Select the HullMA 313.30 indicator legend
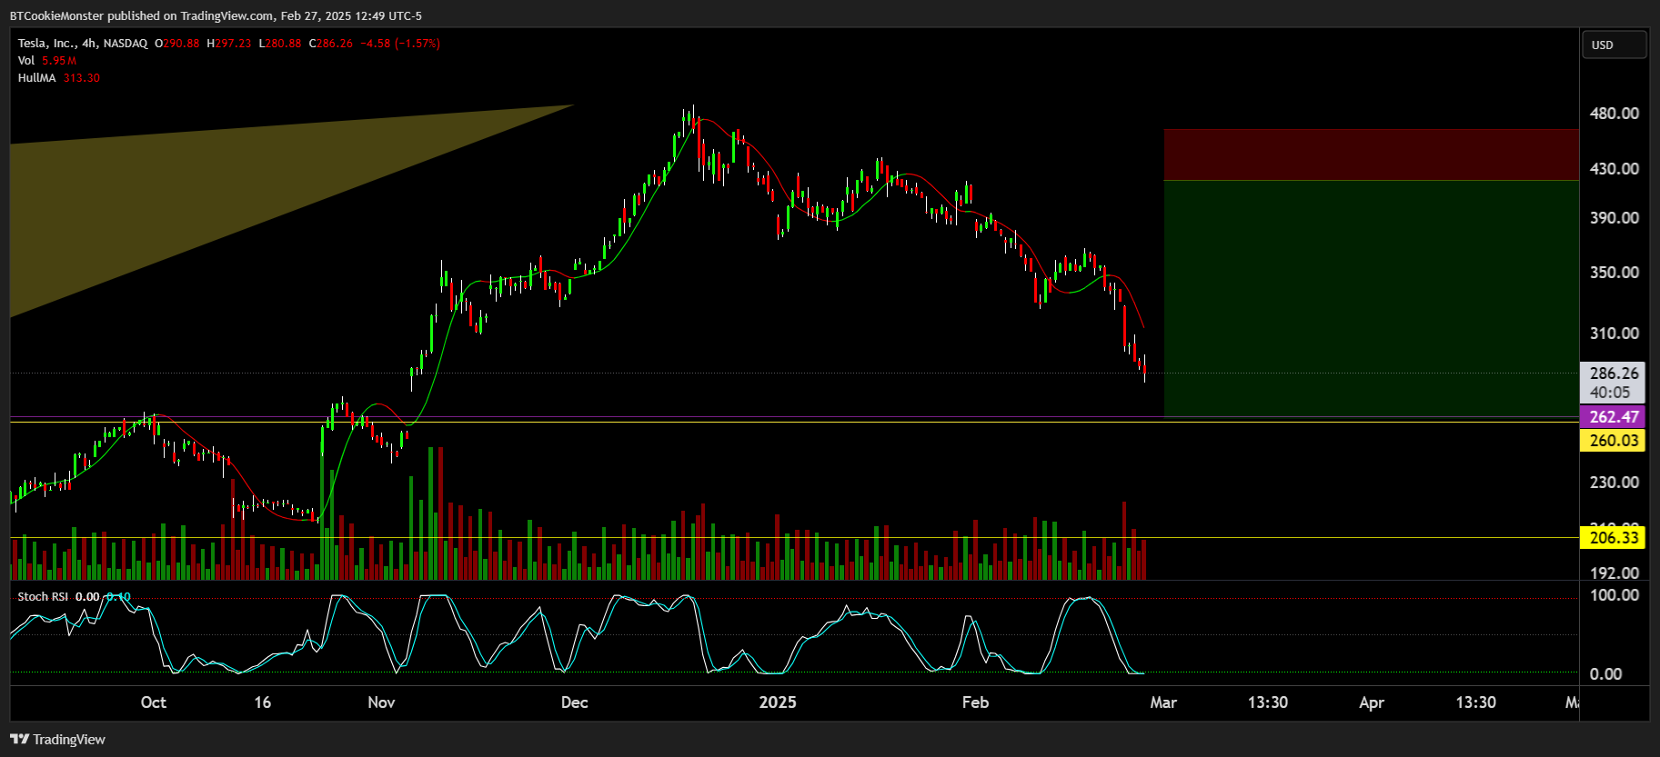Image resolution: width=1660 pixels, height=757 pixels. click(x=59, y=77)
